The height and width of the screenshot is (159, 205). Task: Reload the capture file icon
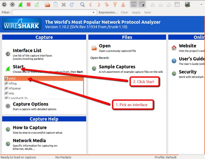click(72, 5)
